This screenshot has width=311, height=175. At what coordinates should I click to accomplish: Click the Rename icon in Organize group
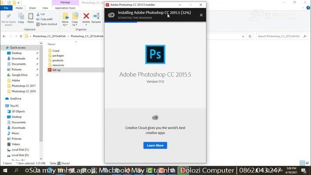[96, 17]
